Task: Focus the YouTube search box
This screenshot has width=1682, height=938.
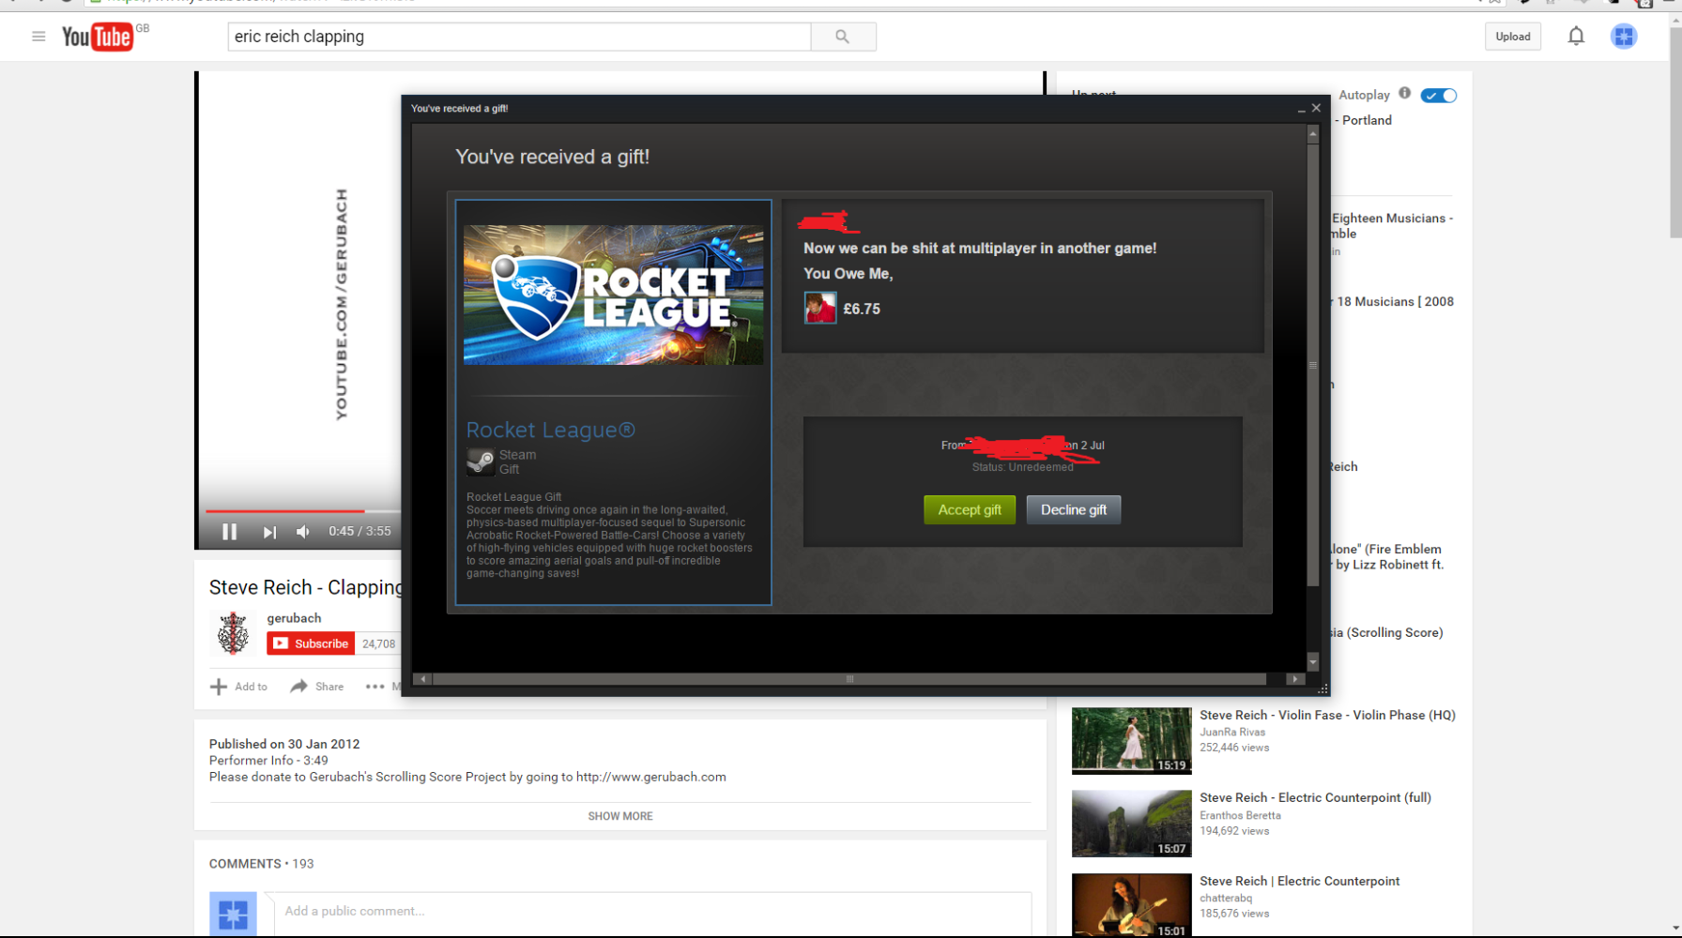Action: [x=519, y=37]
